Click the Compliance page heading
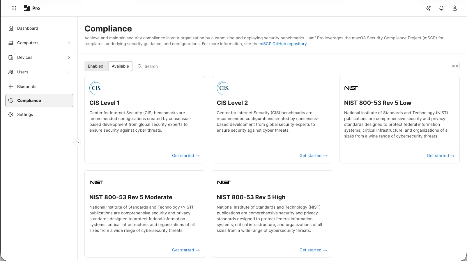Image resolution: width=467 pixels, height=261 pixels. click(108, 29)
